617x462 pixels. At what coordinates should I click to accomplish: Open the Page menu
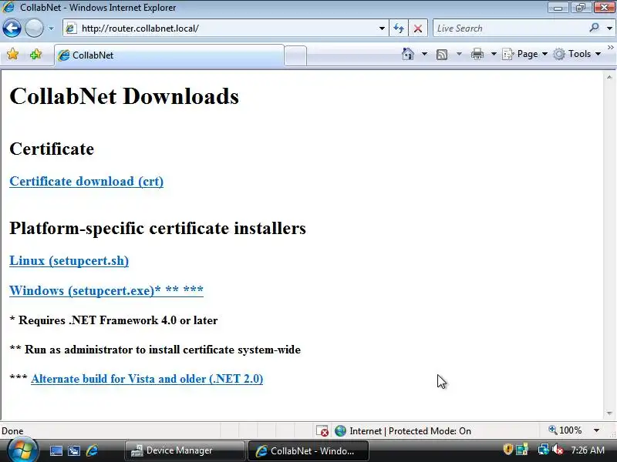tap(525, 54)
